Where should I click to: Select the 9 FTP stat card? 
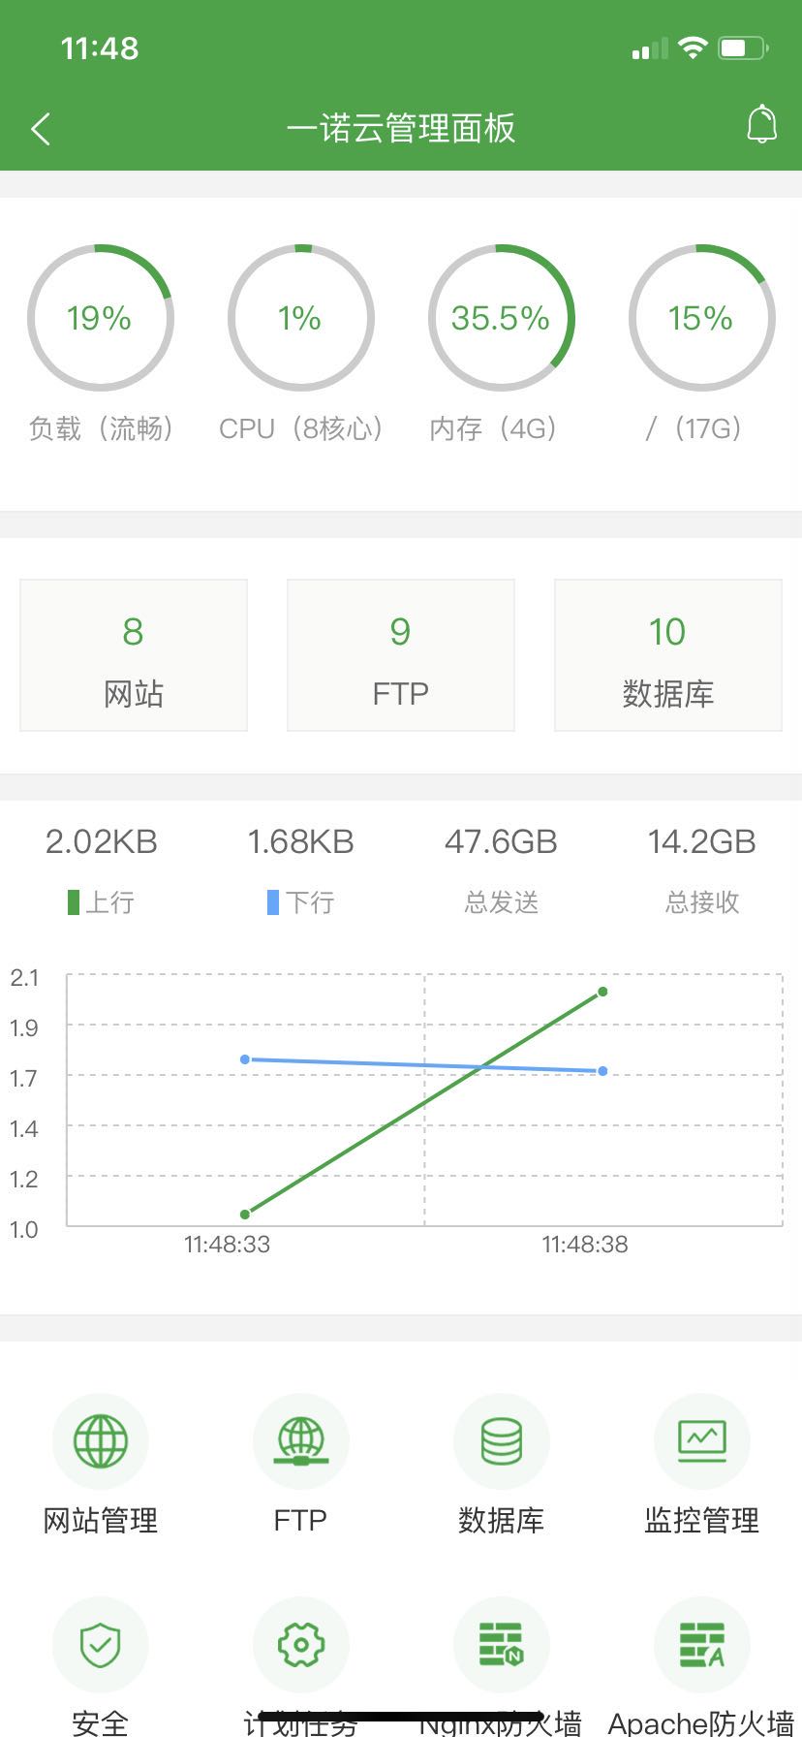(x=400, y=655)
